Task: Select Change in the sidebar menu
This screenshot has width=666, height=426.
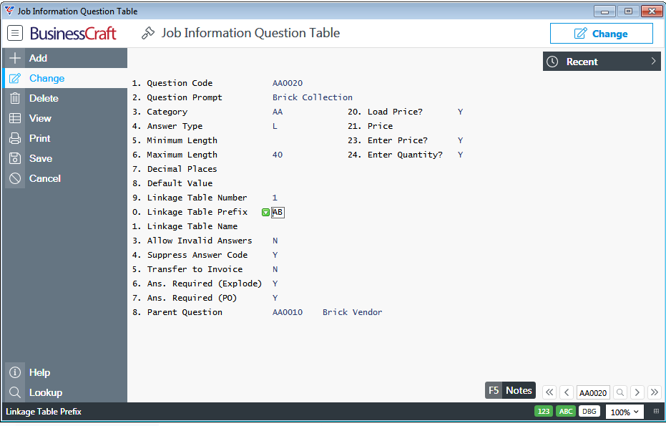Action: (64, 78)
